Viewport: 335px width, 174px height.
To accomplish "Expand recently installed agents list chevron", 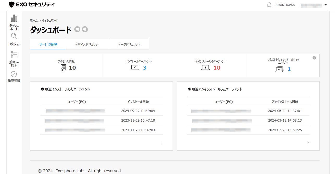I will 161,143.
